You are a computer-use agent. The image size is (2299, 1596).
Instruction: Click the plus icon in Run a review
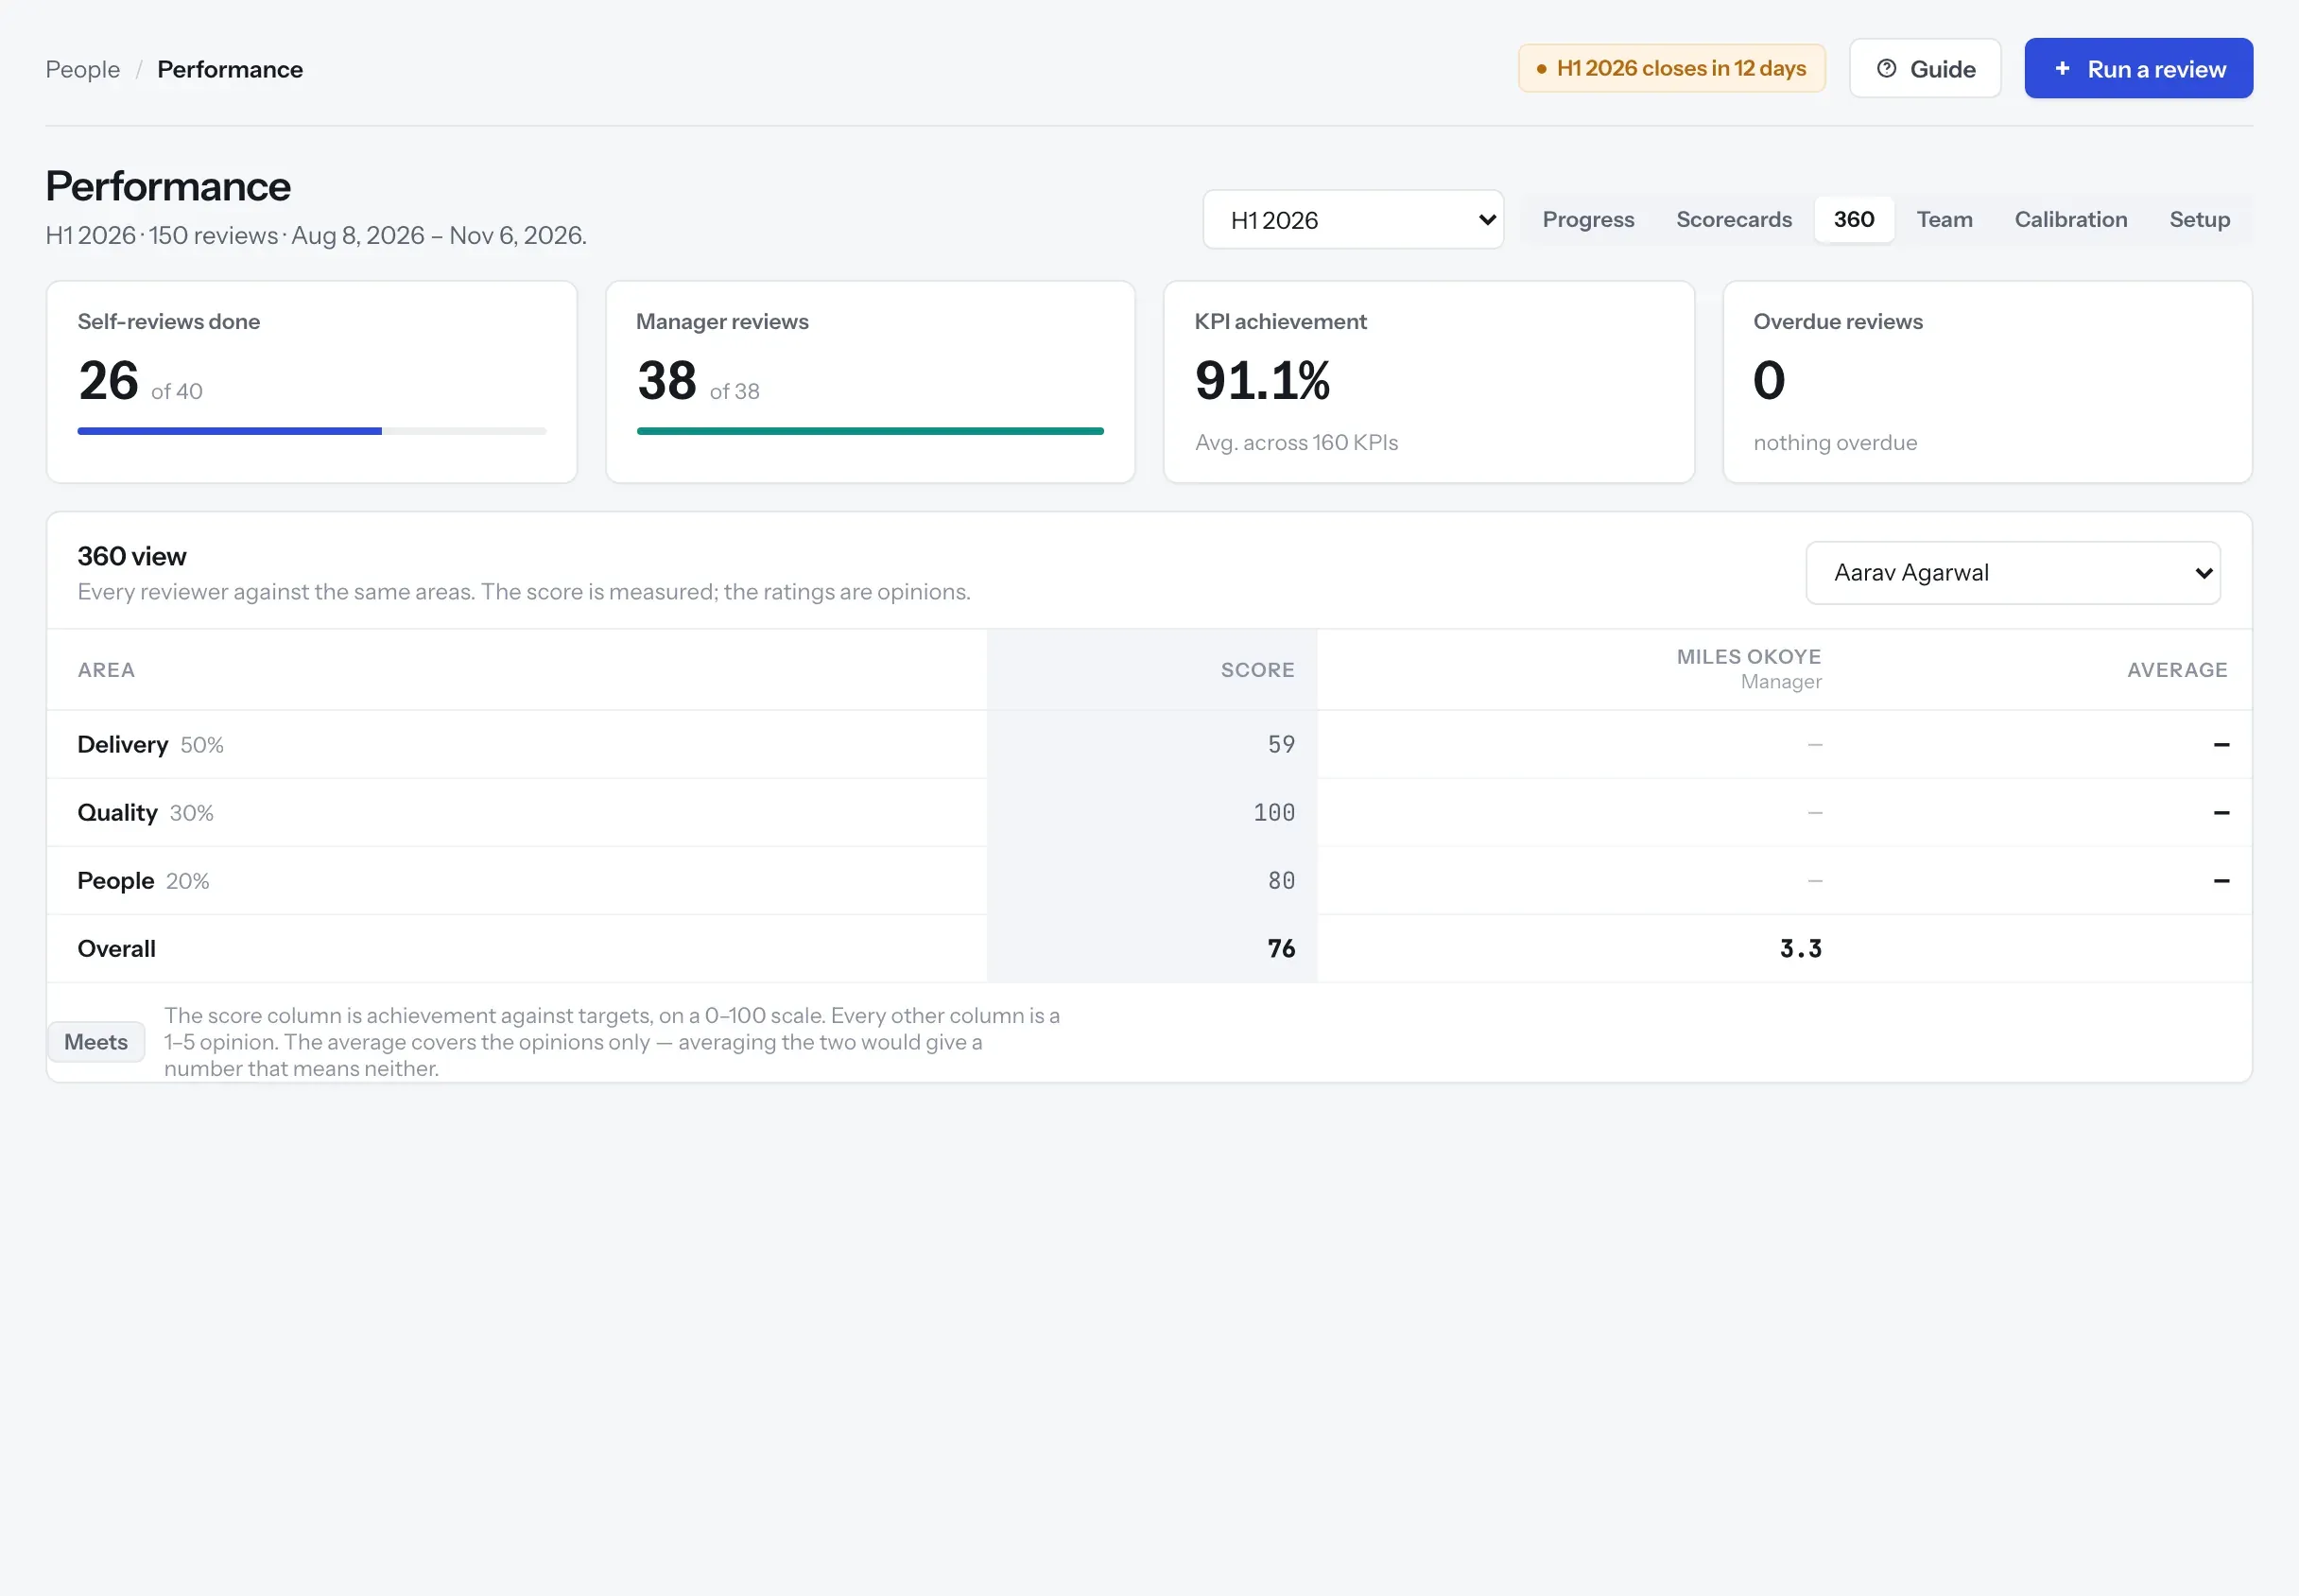click(2062, 69)
